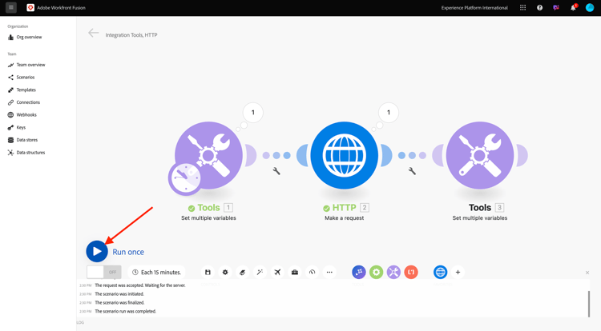Open the third Tools module
This screenshot has height=331, width=601.
[x=480, y=155]
